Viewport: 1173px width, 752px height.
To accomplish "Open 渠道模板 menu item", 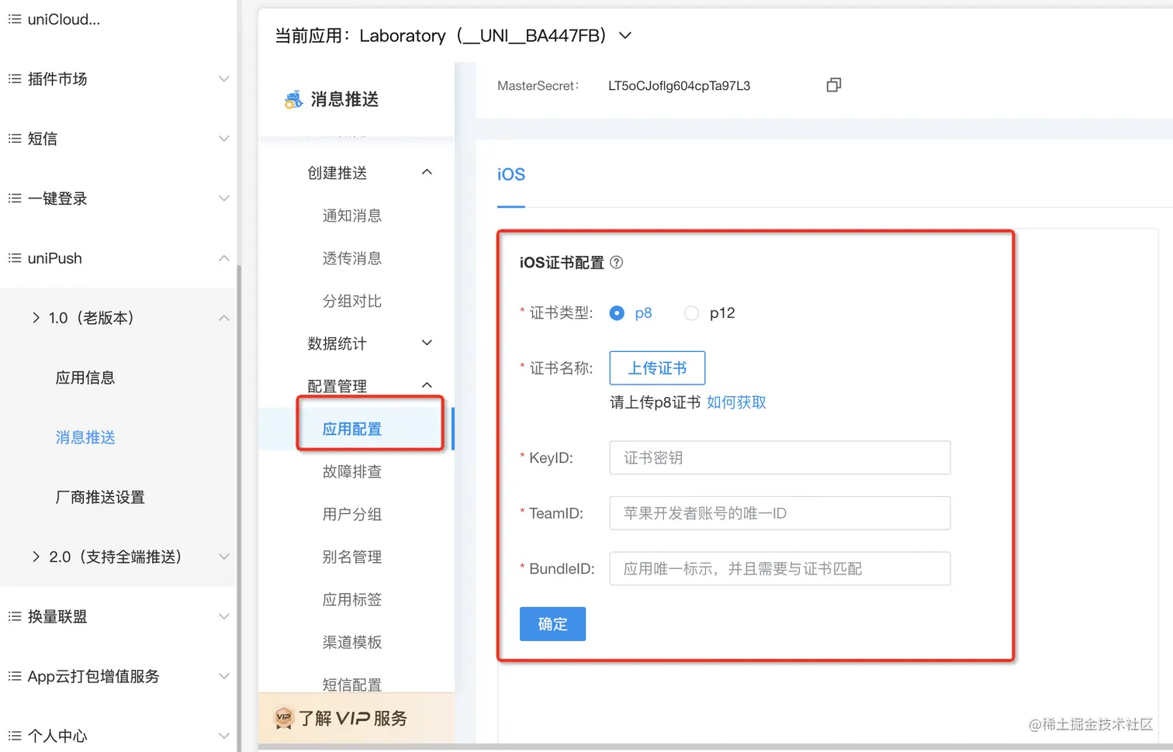I will pos(352,642).
